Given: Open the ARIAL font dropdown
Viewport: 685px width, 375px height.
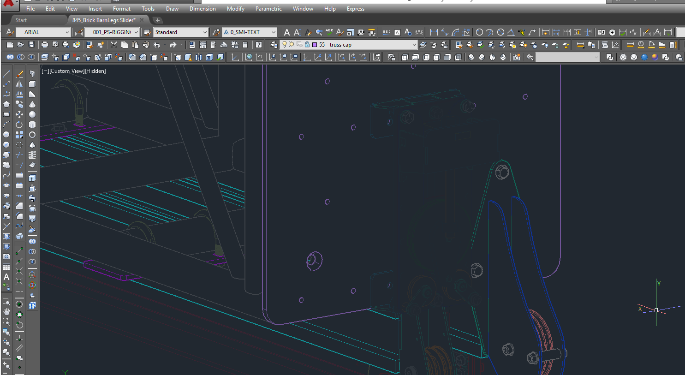Looking at the screenshot, I should 68,32.
